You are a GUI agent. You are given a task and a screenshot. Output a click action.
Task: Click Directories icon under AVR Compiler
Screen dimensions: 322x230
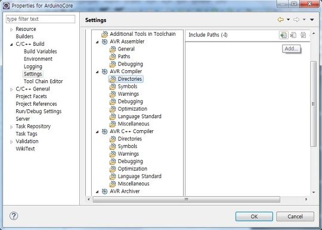[113, 79]
